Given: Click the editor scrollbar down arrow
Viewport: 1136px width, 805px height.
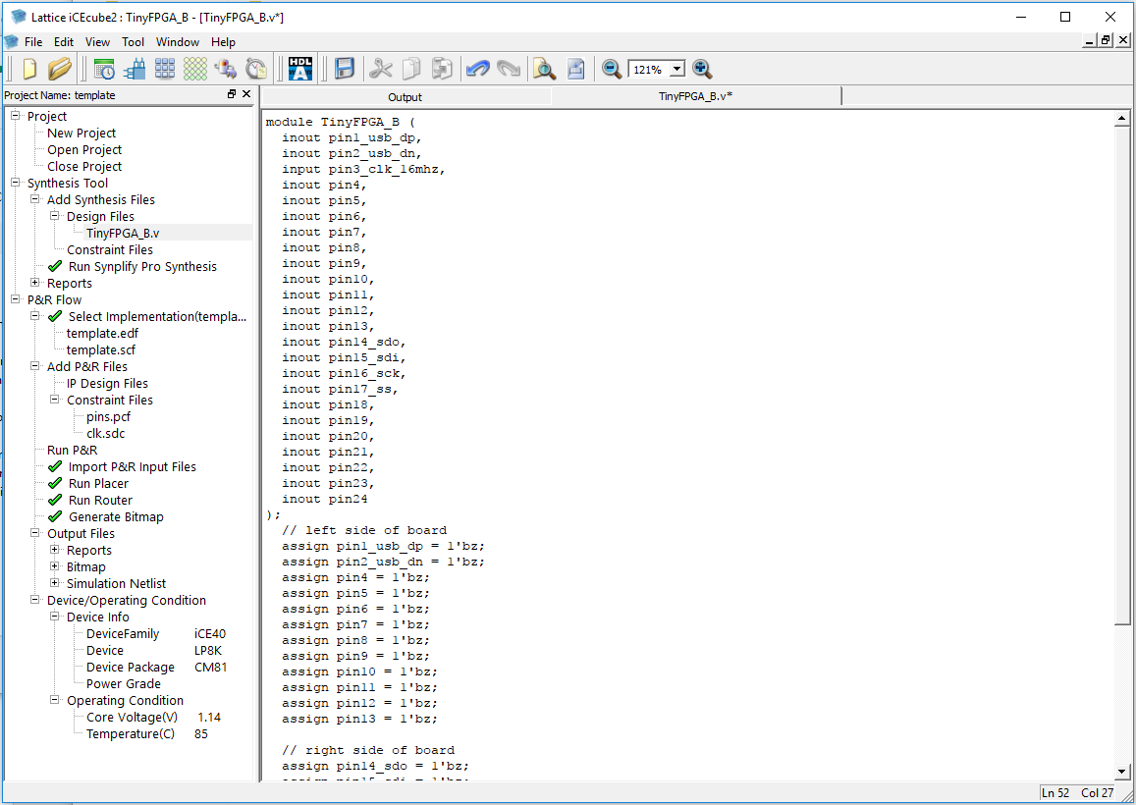Looking at the screenshot, I should point(1122,772).
